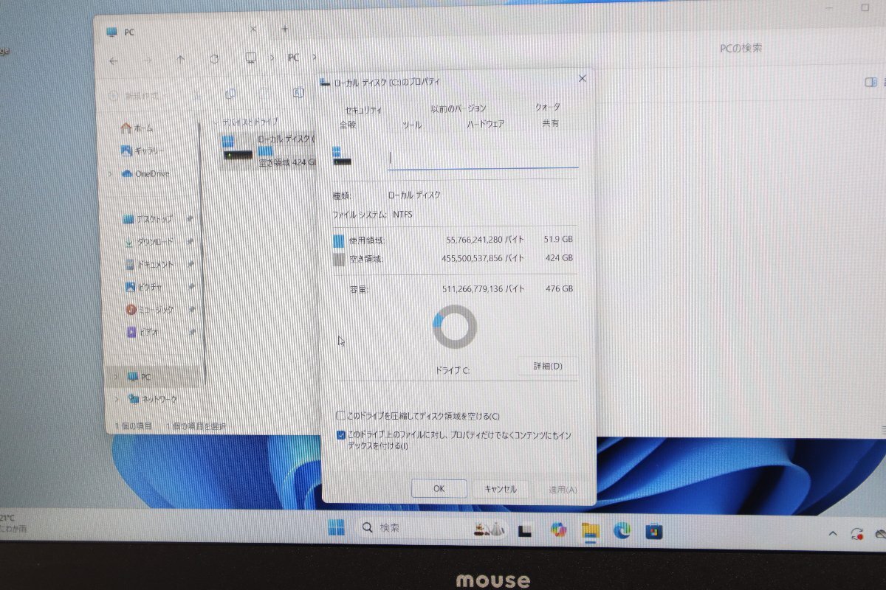
Task: Select ミュージック folder in the sidebar
Action: coord(154,310)
